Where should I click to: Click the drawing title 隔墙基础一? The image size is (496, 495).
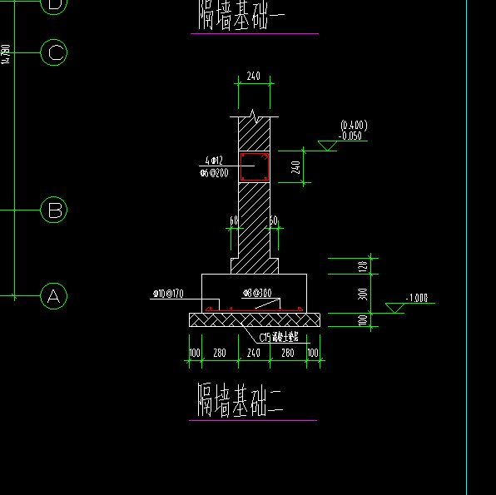[x=241, y=15]
